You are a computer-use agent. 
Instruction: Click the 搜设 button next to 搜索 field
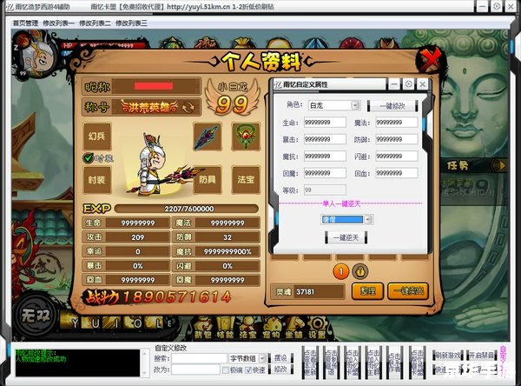point(280,358)
